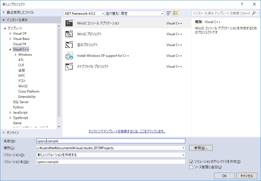Expand the オンライン section

(x=4, y=132)
